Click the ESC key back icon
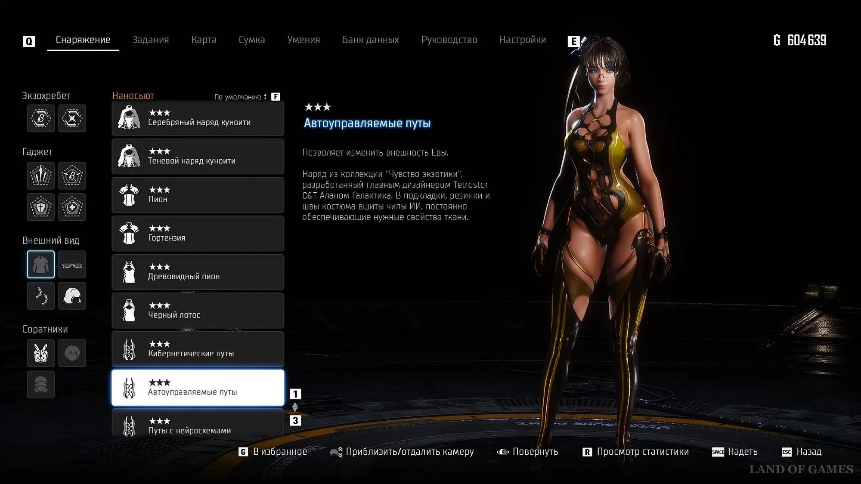861x484 pixels. (787, 452)
